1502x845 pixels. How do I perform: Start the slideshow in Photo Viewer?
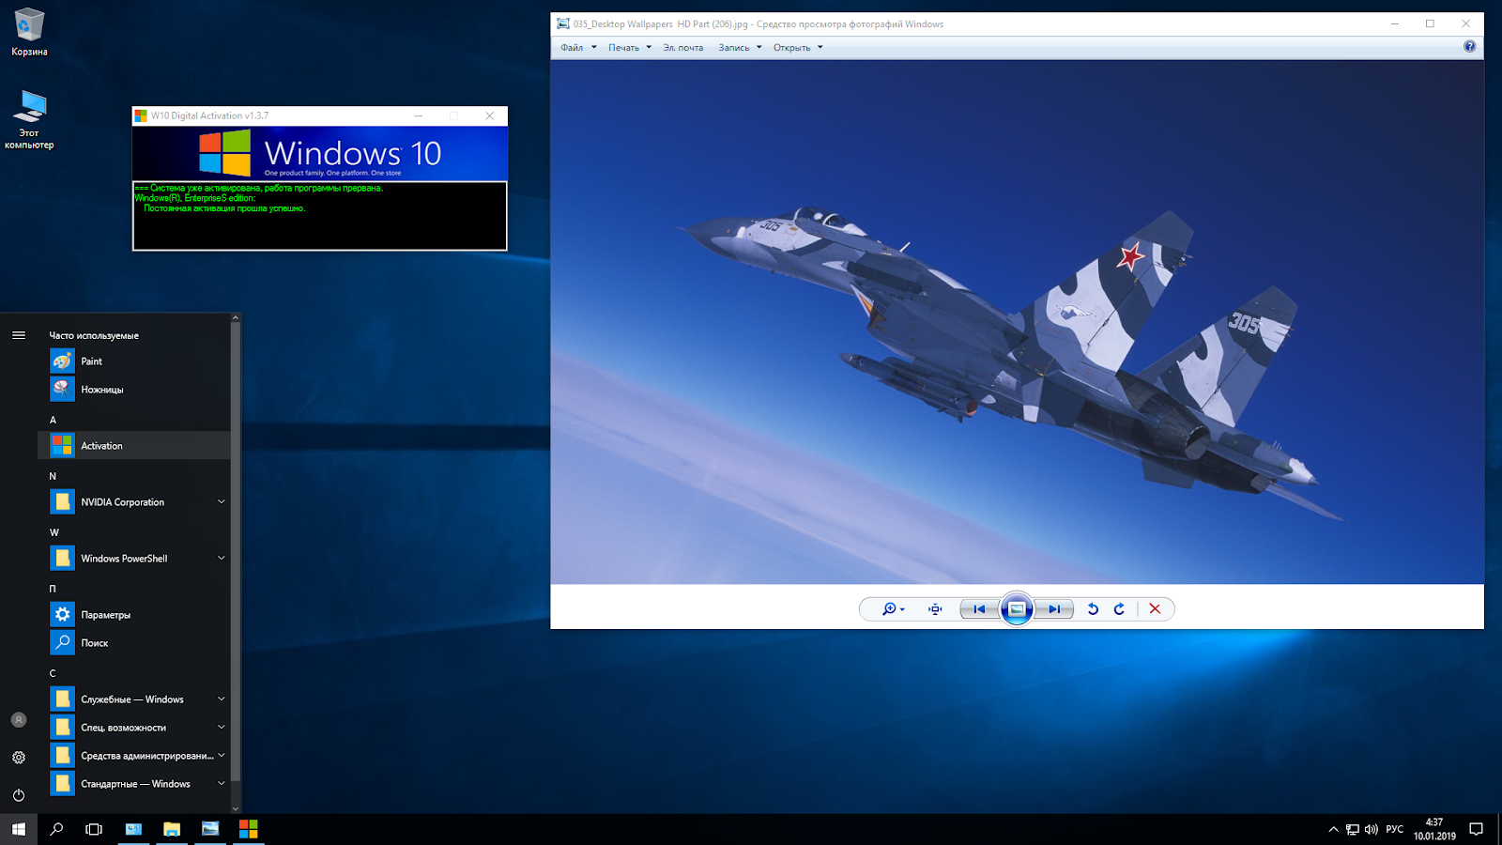1018,608
